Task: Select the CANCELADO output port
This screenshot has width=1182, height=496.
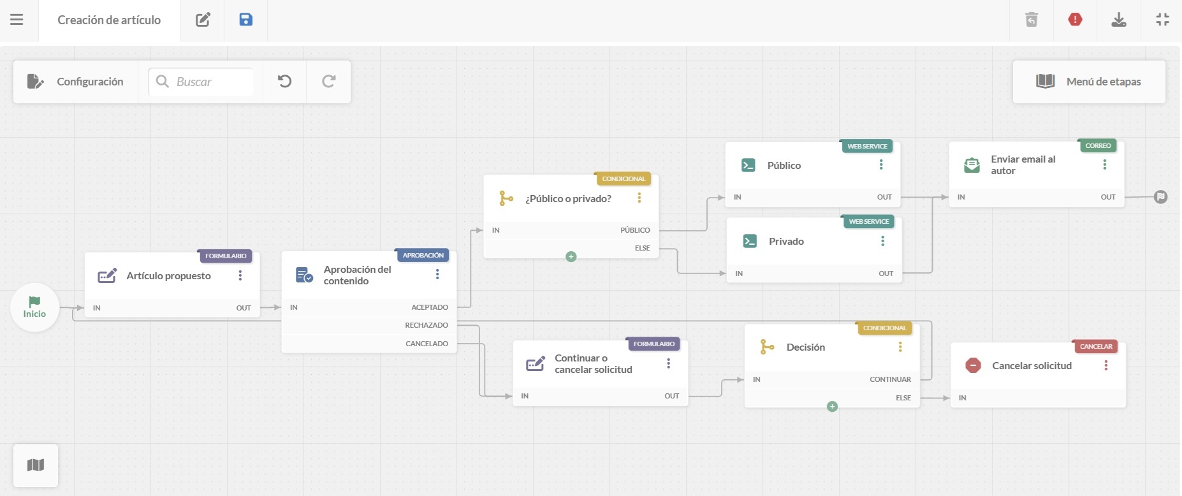Action: (x=427, y=344)
